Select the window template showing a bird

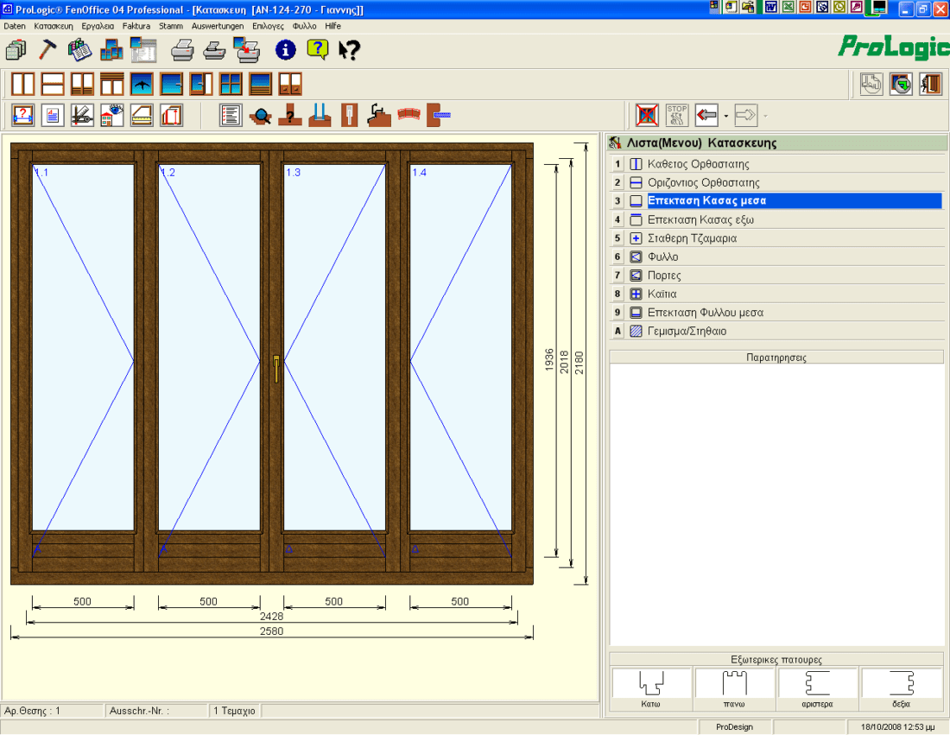click(x=142, y=85)
